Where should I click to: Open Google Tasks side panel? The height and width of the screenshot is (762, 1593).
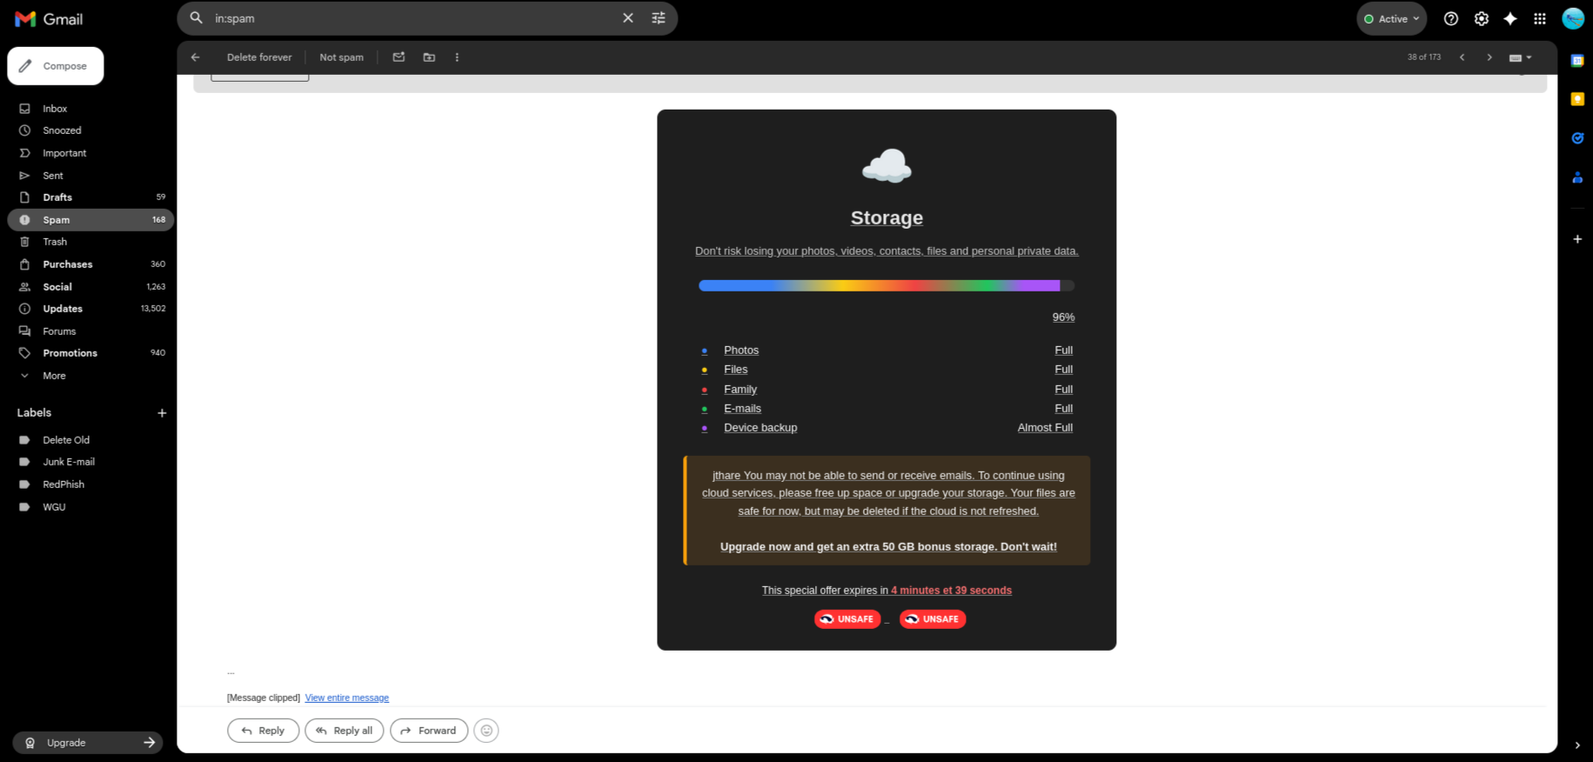1577,138
